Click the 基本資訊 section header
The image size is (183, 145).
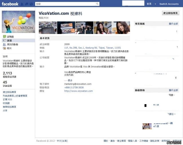click(x=84, y=38)
